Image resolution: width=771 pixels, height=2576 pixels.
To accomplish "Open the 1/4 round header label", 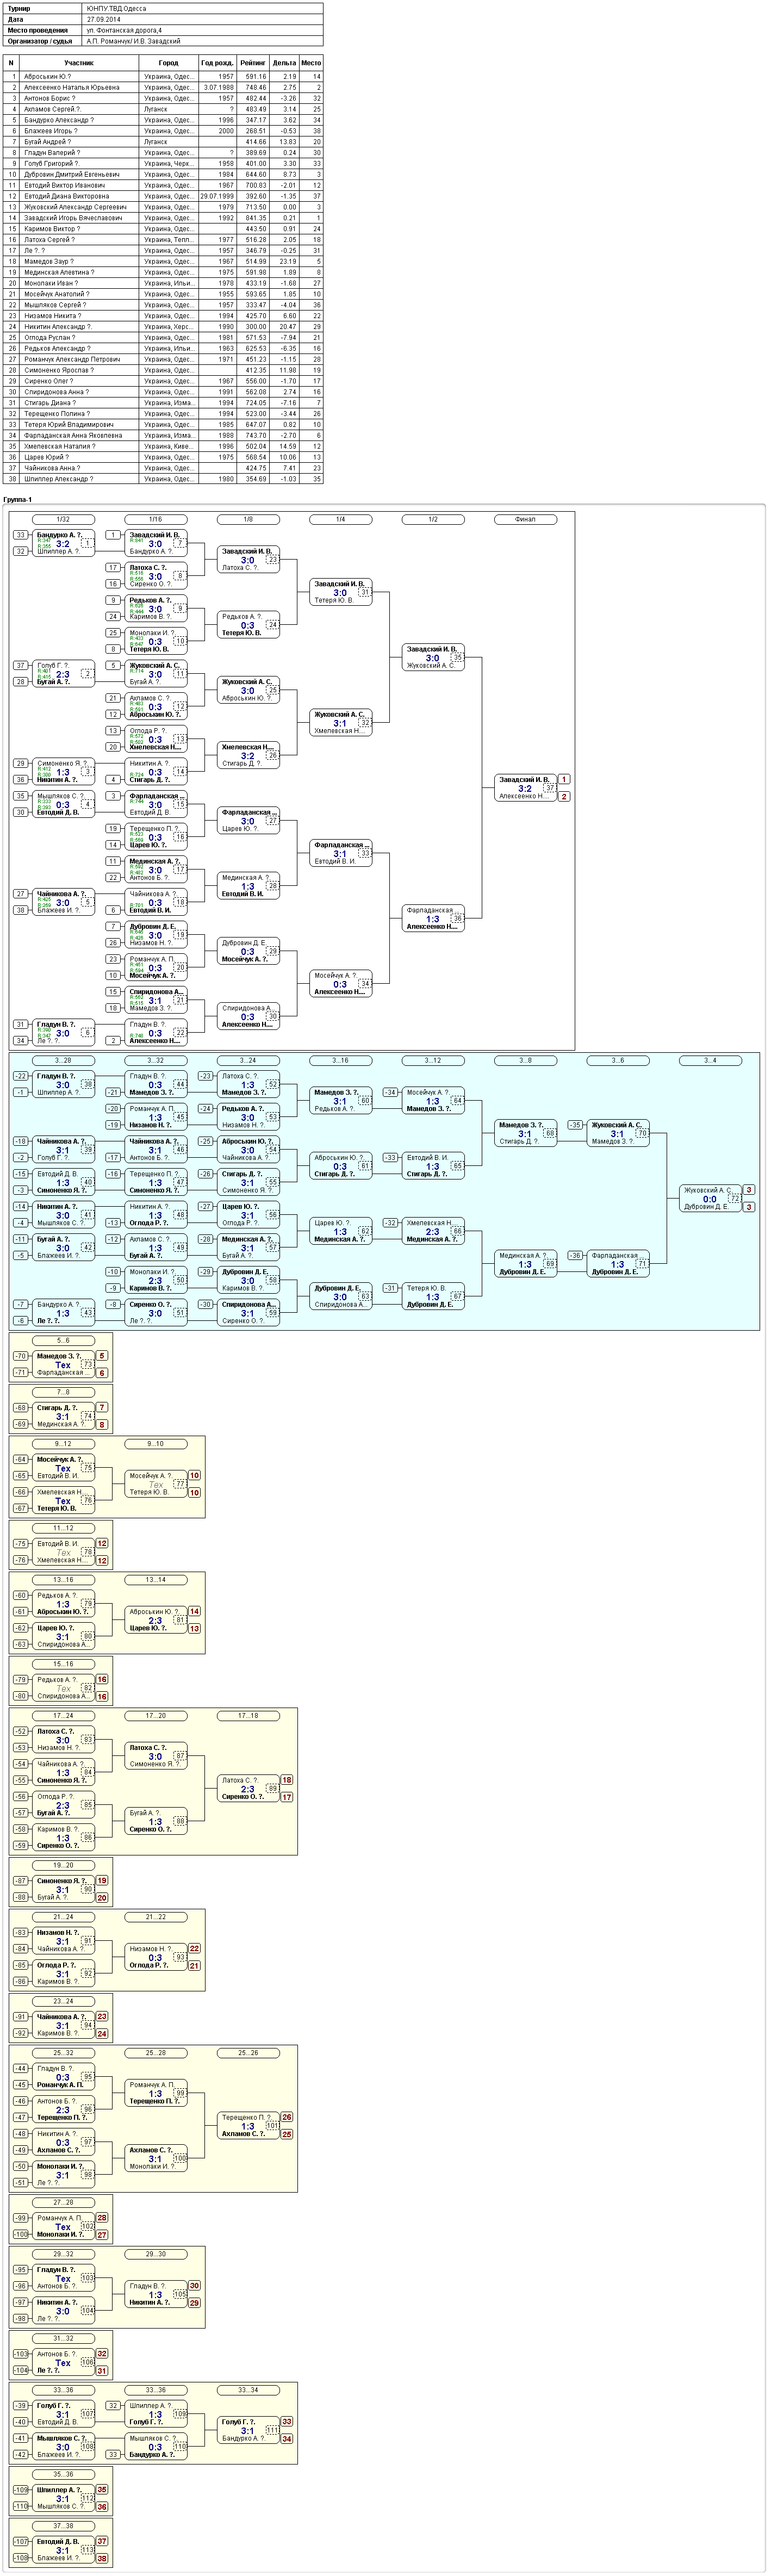I will point(340,519).
